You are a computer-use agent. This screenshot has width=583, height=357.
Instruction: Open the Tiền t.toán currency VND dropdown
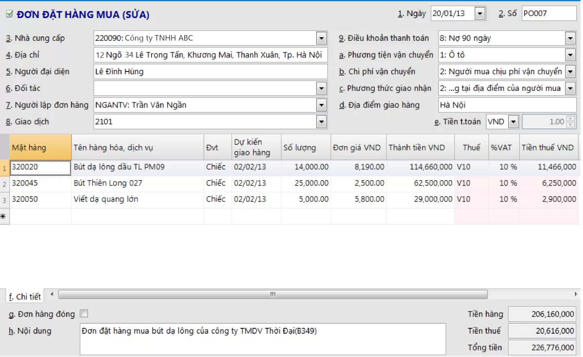[x=513, y=122]
